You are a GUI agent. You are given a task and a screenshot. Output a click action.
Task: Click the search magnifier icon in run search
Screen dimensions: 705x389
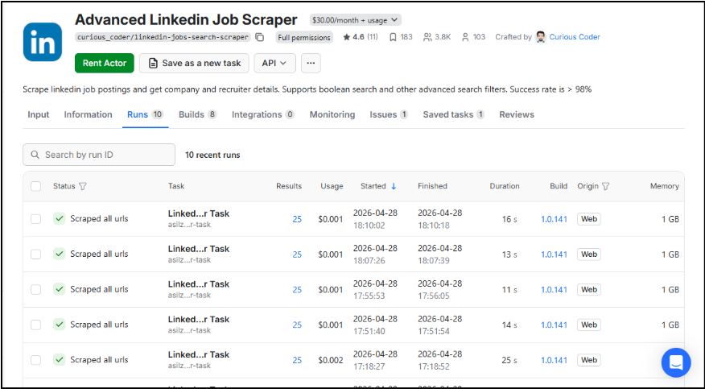(35, 155)
